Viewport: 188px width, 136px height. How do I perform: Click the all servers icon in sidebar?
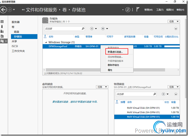coord(2,32)
